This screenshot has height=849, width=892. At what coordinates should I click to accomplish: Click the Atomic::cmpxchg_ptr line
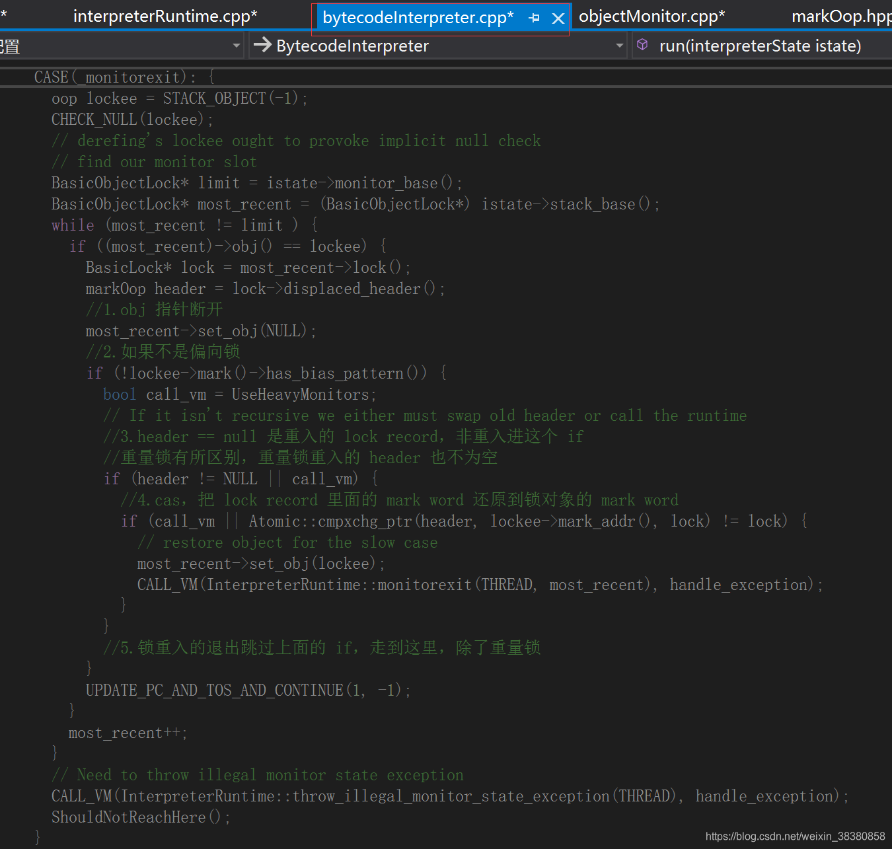[465, 521]
